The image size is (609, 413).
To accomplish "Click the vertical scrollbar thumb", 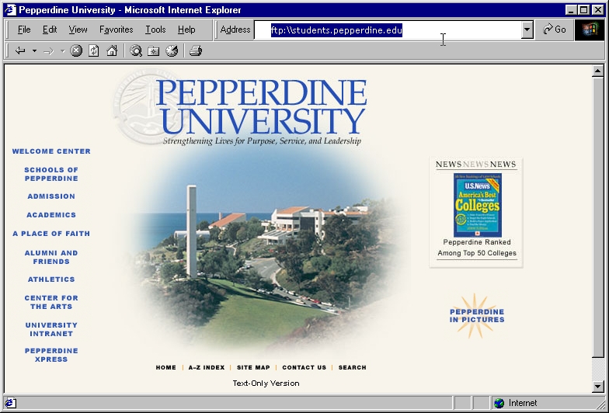I will (x=598, y=217).
